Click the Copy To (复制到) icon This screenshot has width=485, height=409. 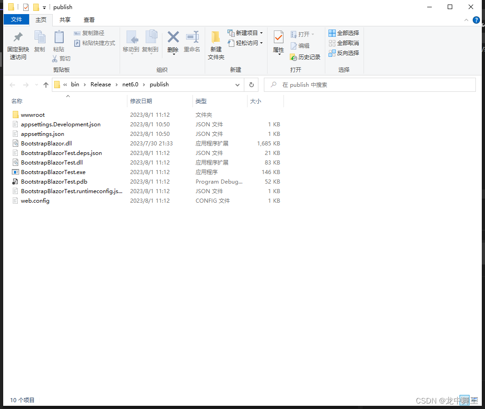pos(151,37)
